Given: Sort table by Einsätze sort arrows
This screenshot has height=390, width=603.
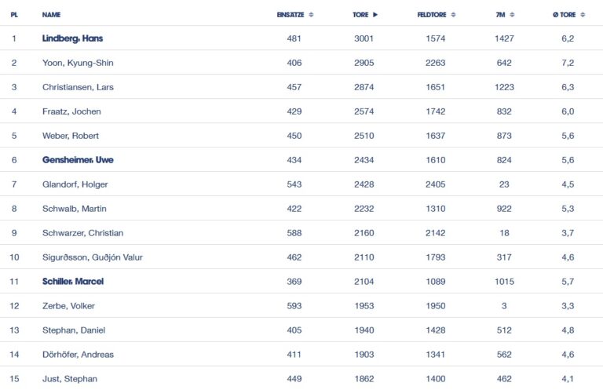Looking at the screenshot, I should 311,15.
